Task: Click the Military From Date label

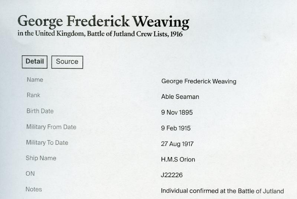Action: click(x=51, y=127)
